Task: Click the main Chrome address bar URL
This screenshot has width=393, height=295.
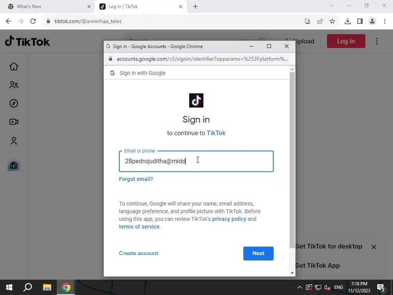Action: click(88, 22)
